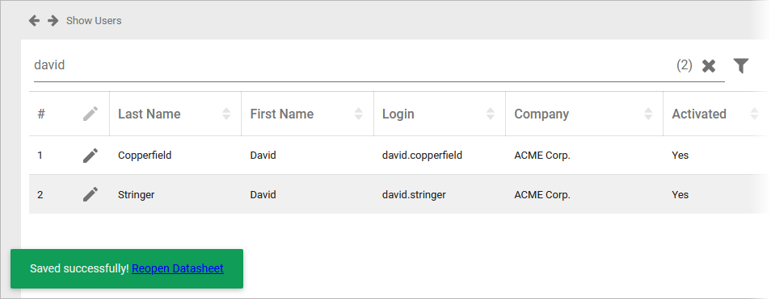Image resolution: width=771 pixels, height=299 pixels.
Task: Go back with the left arrow icon
Action: pos(34,21)
